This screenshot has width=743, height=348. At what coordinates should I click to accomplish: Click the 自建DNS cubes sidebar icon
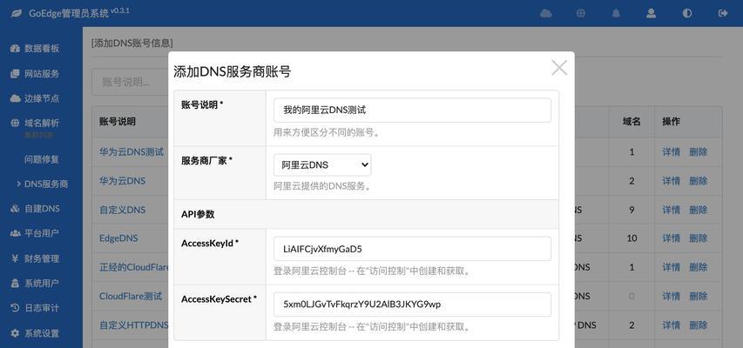pos(15,208)
